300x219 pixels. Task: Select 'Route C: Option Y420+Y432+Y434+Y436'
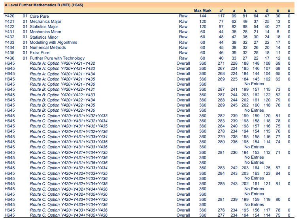69,189
